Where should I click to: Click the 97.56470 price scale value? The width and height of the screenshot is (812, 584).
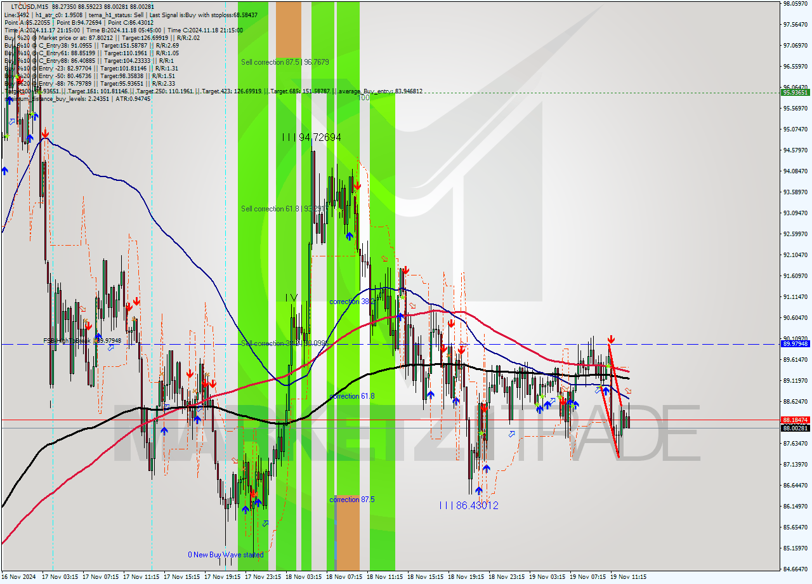[796, 25]
